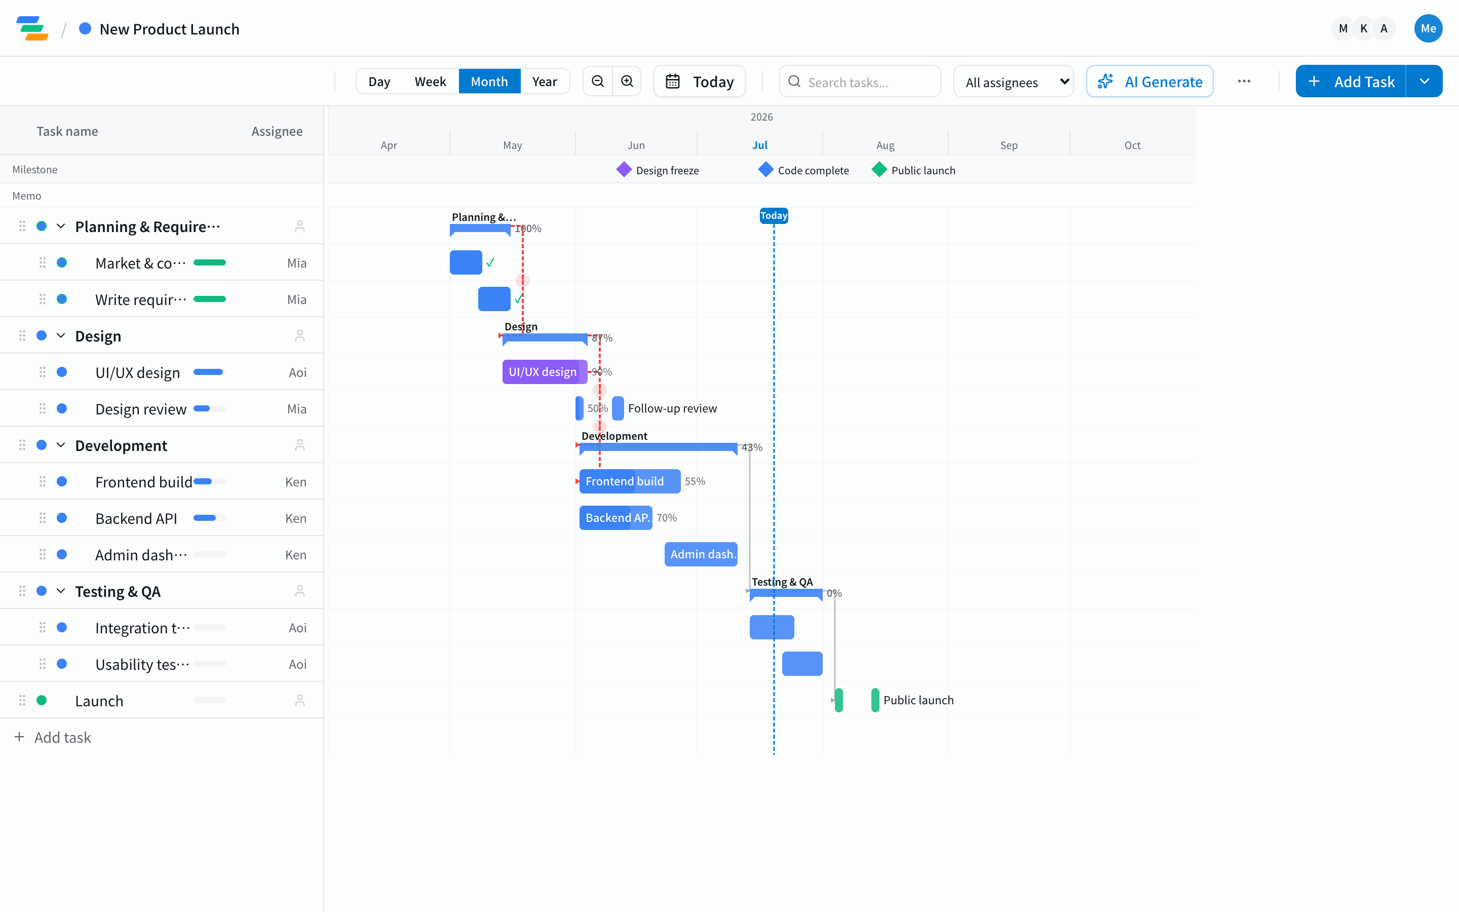Select the UI/UX design purple Gantt bar
This screenshot has width=1459, height=912.
545,372
